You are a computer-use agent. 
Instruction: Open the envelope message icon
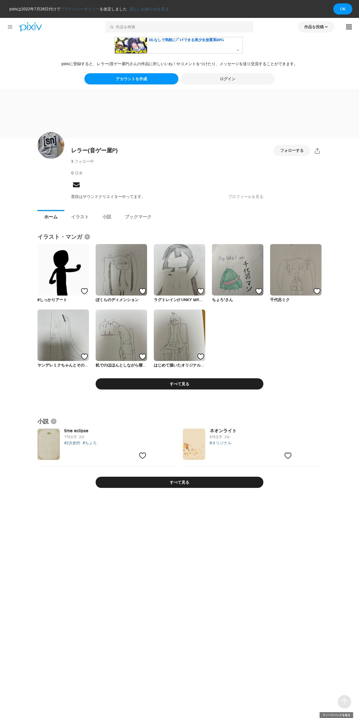click(x=76, y=185)
